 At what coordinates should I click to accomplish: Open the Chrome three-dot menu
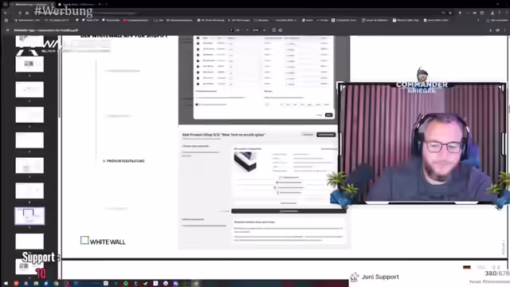(x=506, y=13)
